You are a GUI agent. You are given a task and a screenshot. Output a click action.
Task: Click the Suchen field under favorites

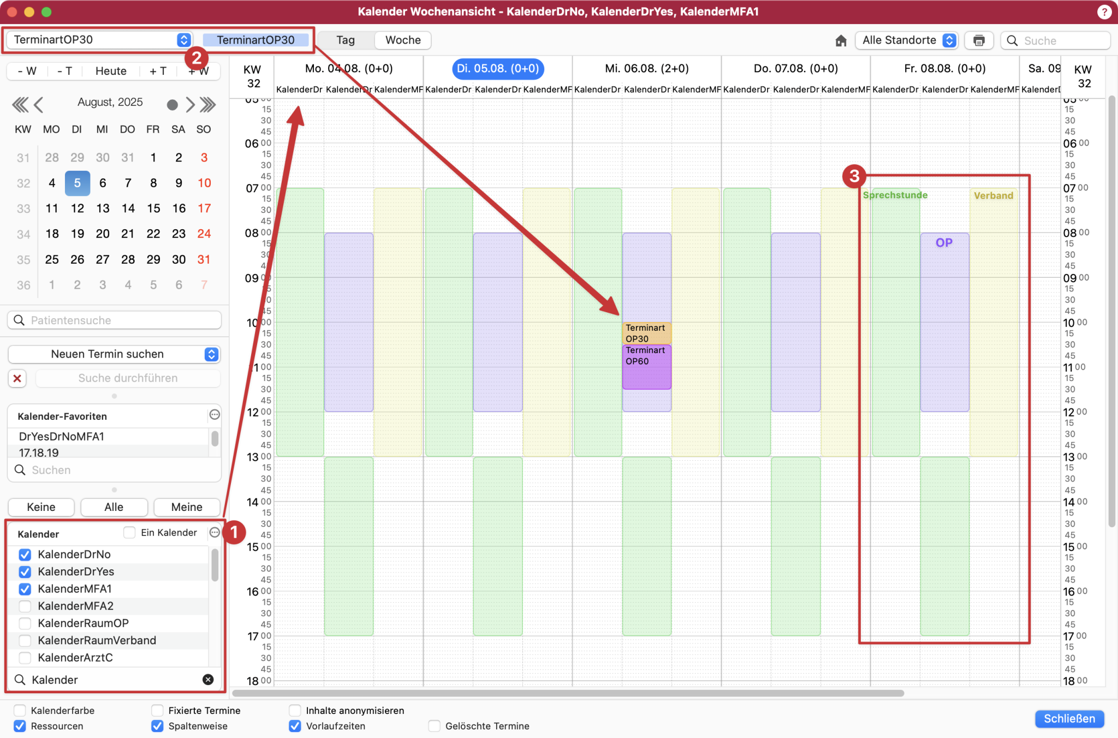pyautogui.click(x=114, y=470)
